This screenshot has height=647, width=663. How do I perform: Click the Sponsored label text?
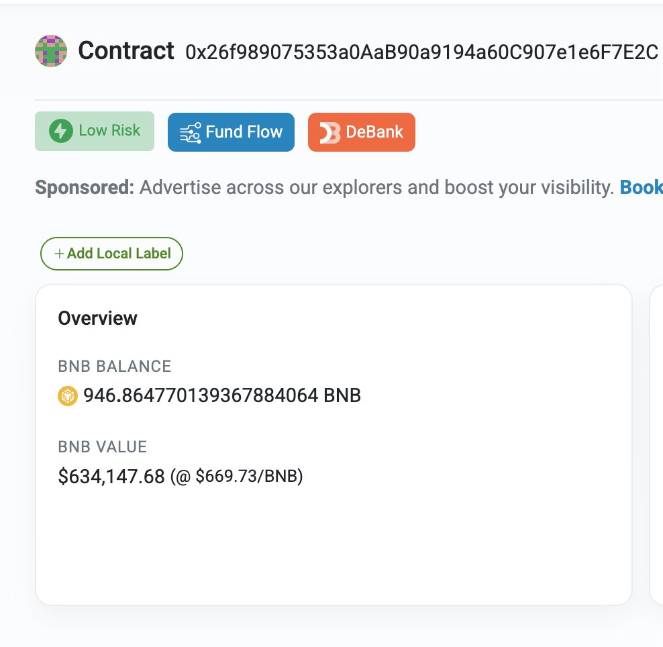[x=84, y=187]
